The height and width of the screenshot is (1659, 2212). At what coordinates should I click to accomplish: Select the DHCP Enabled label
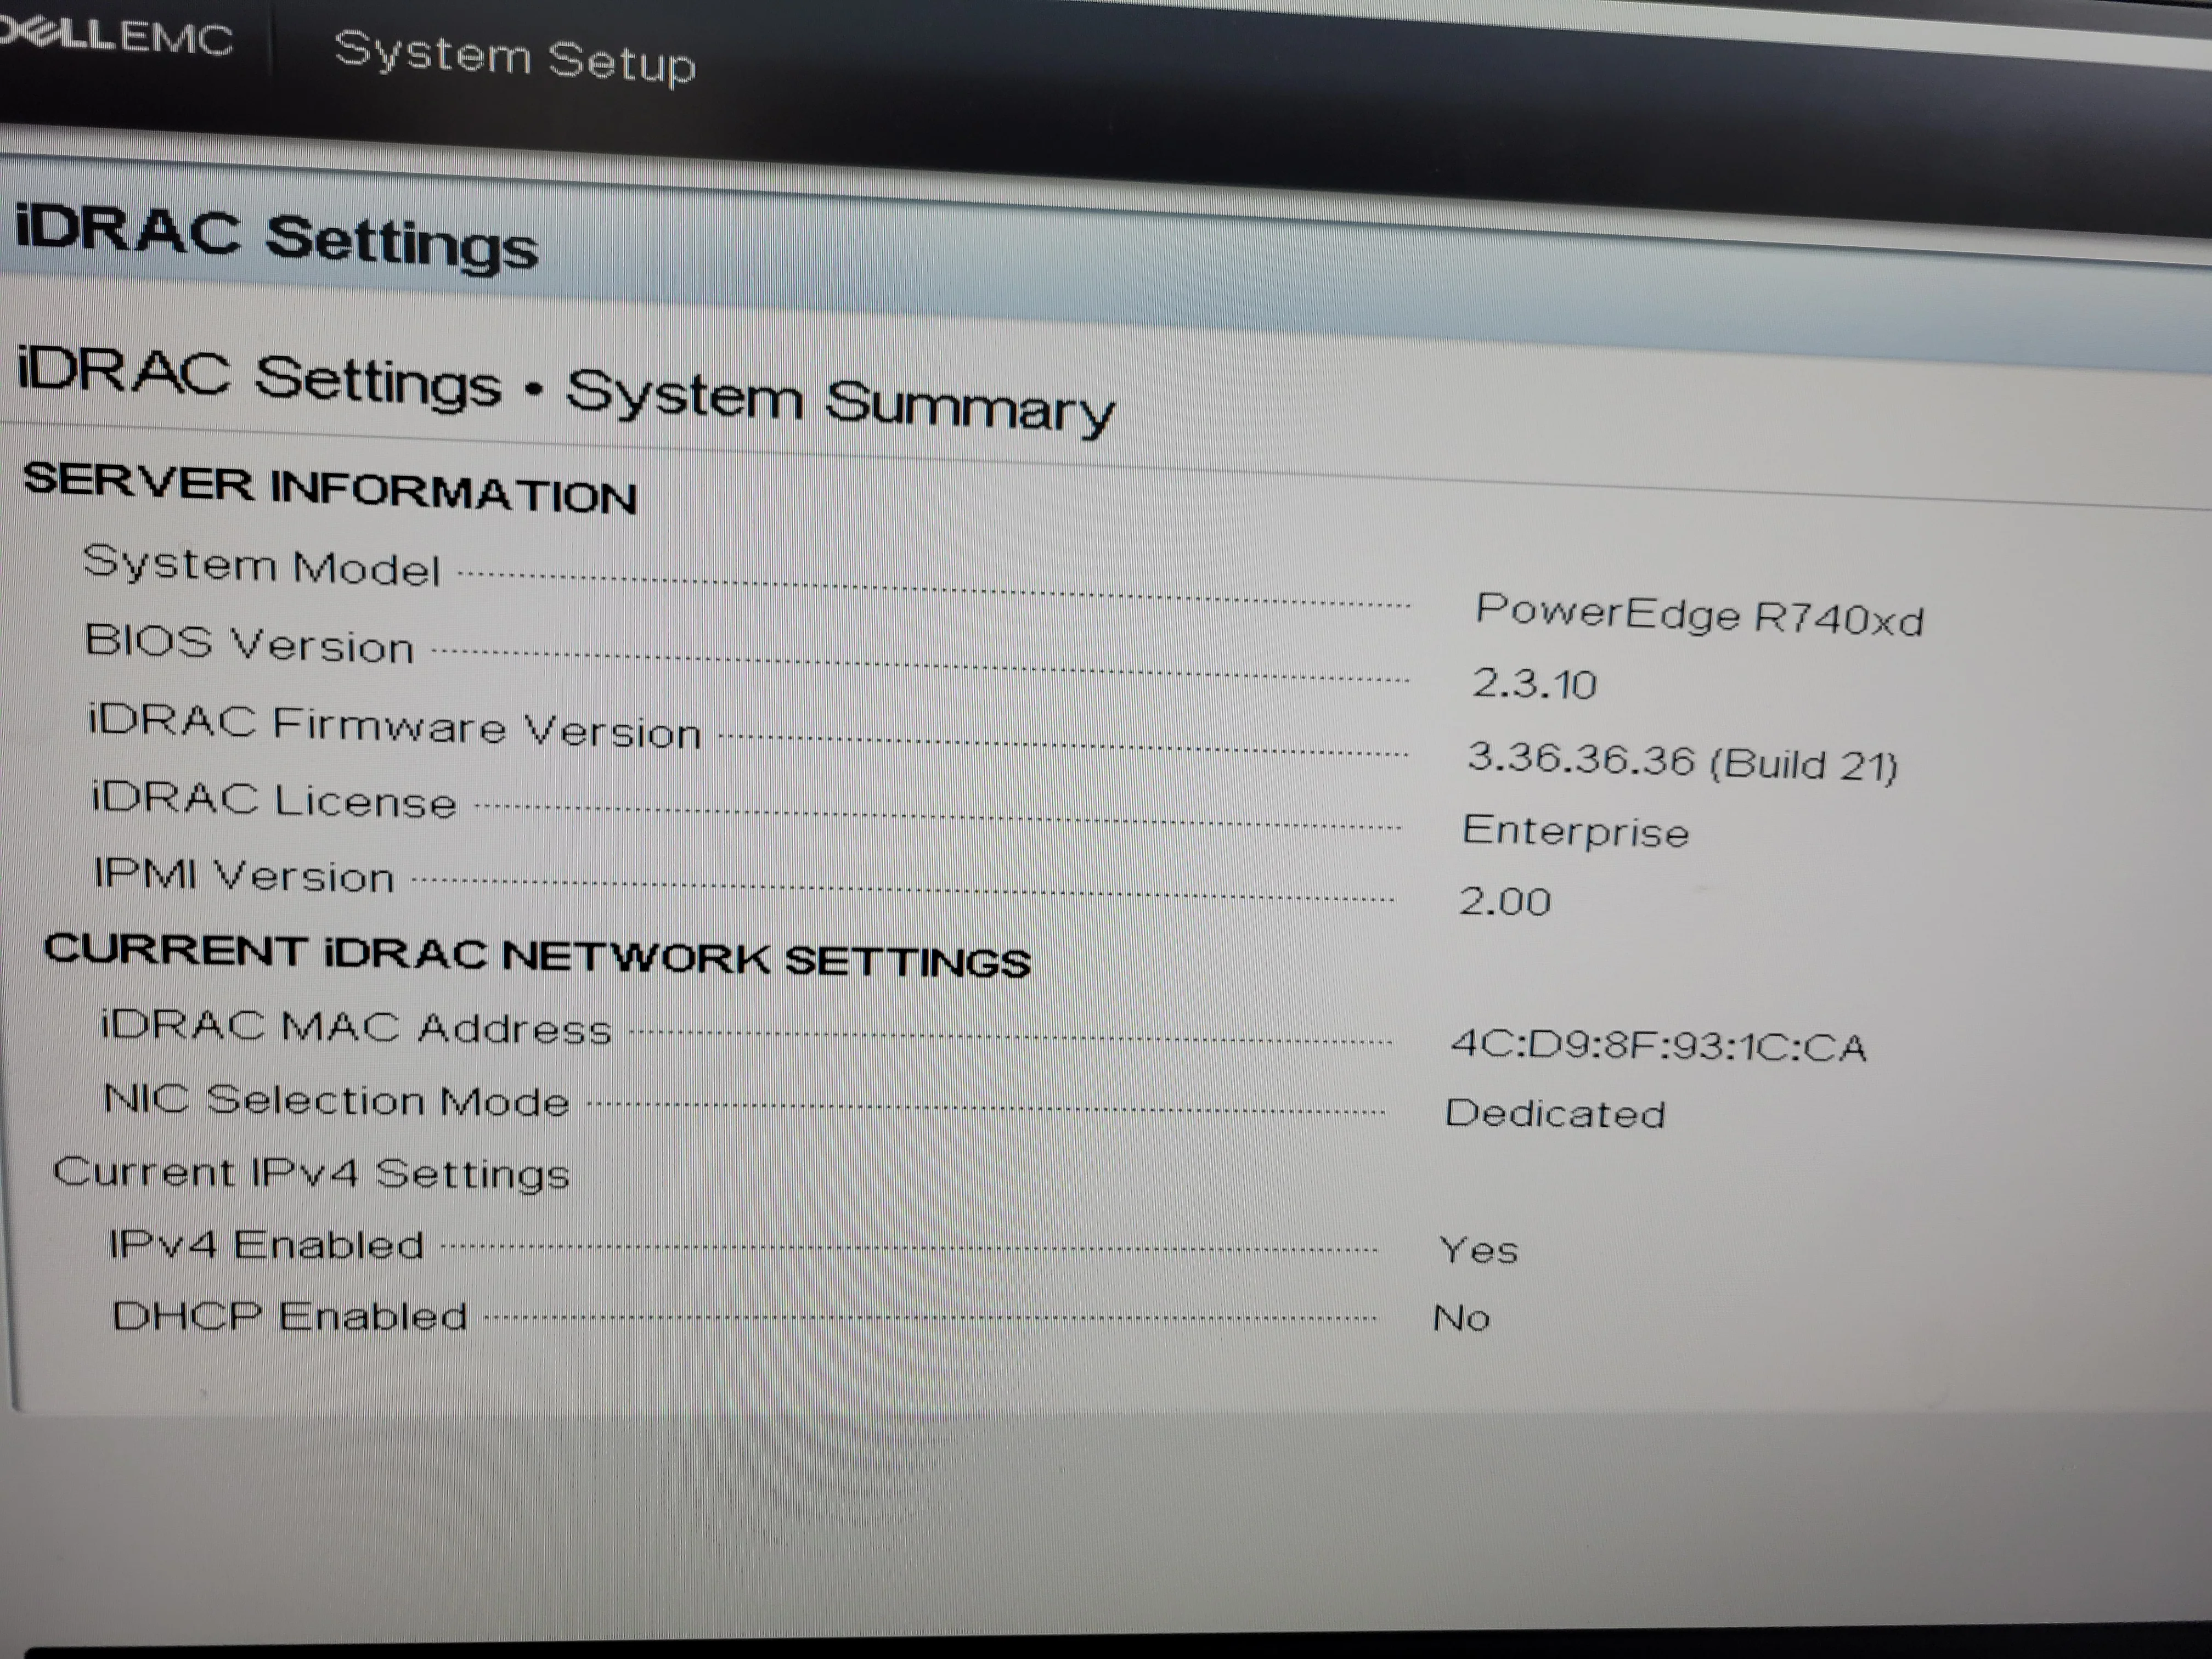(290, 1316)
